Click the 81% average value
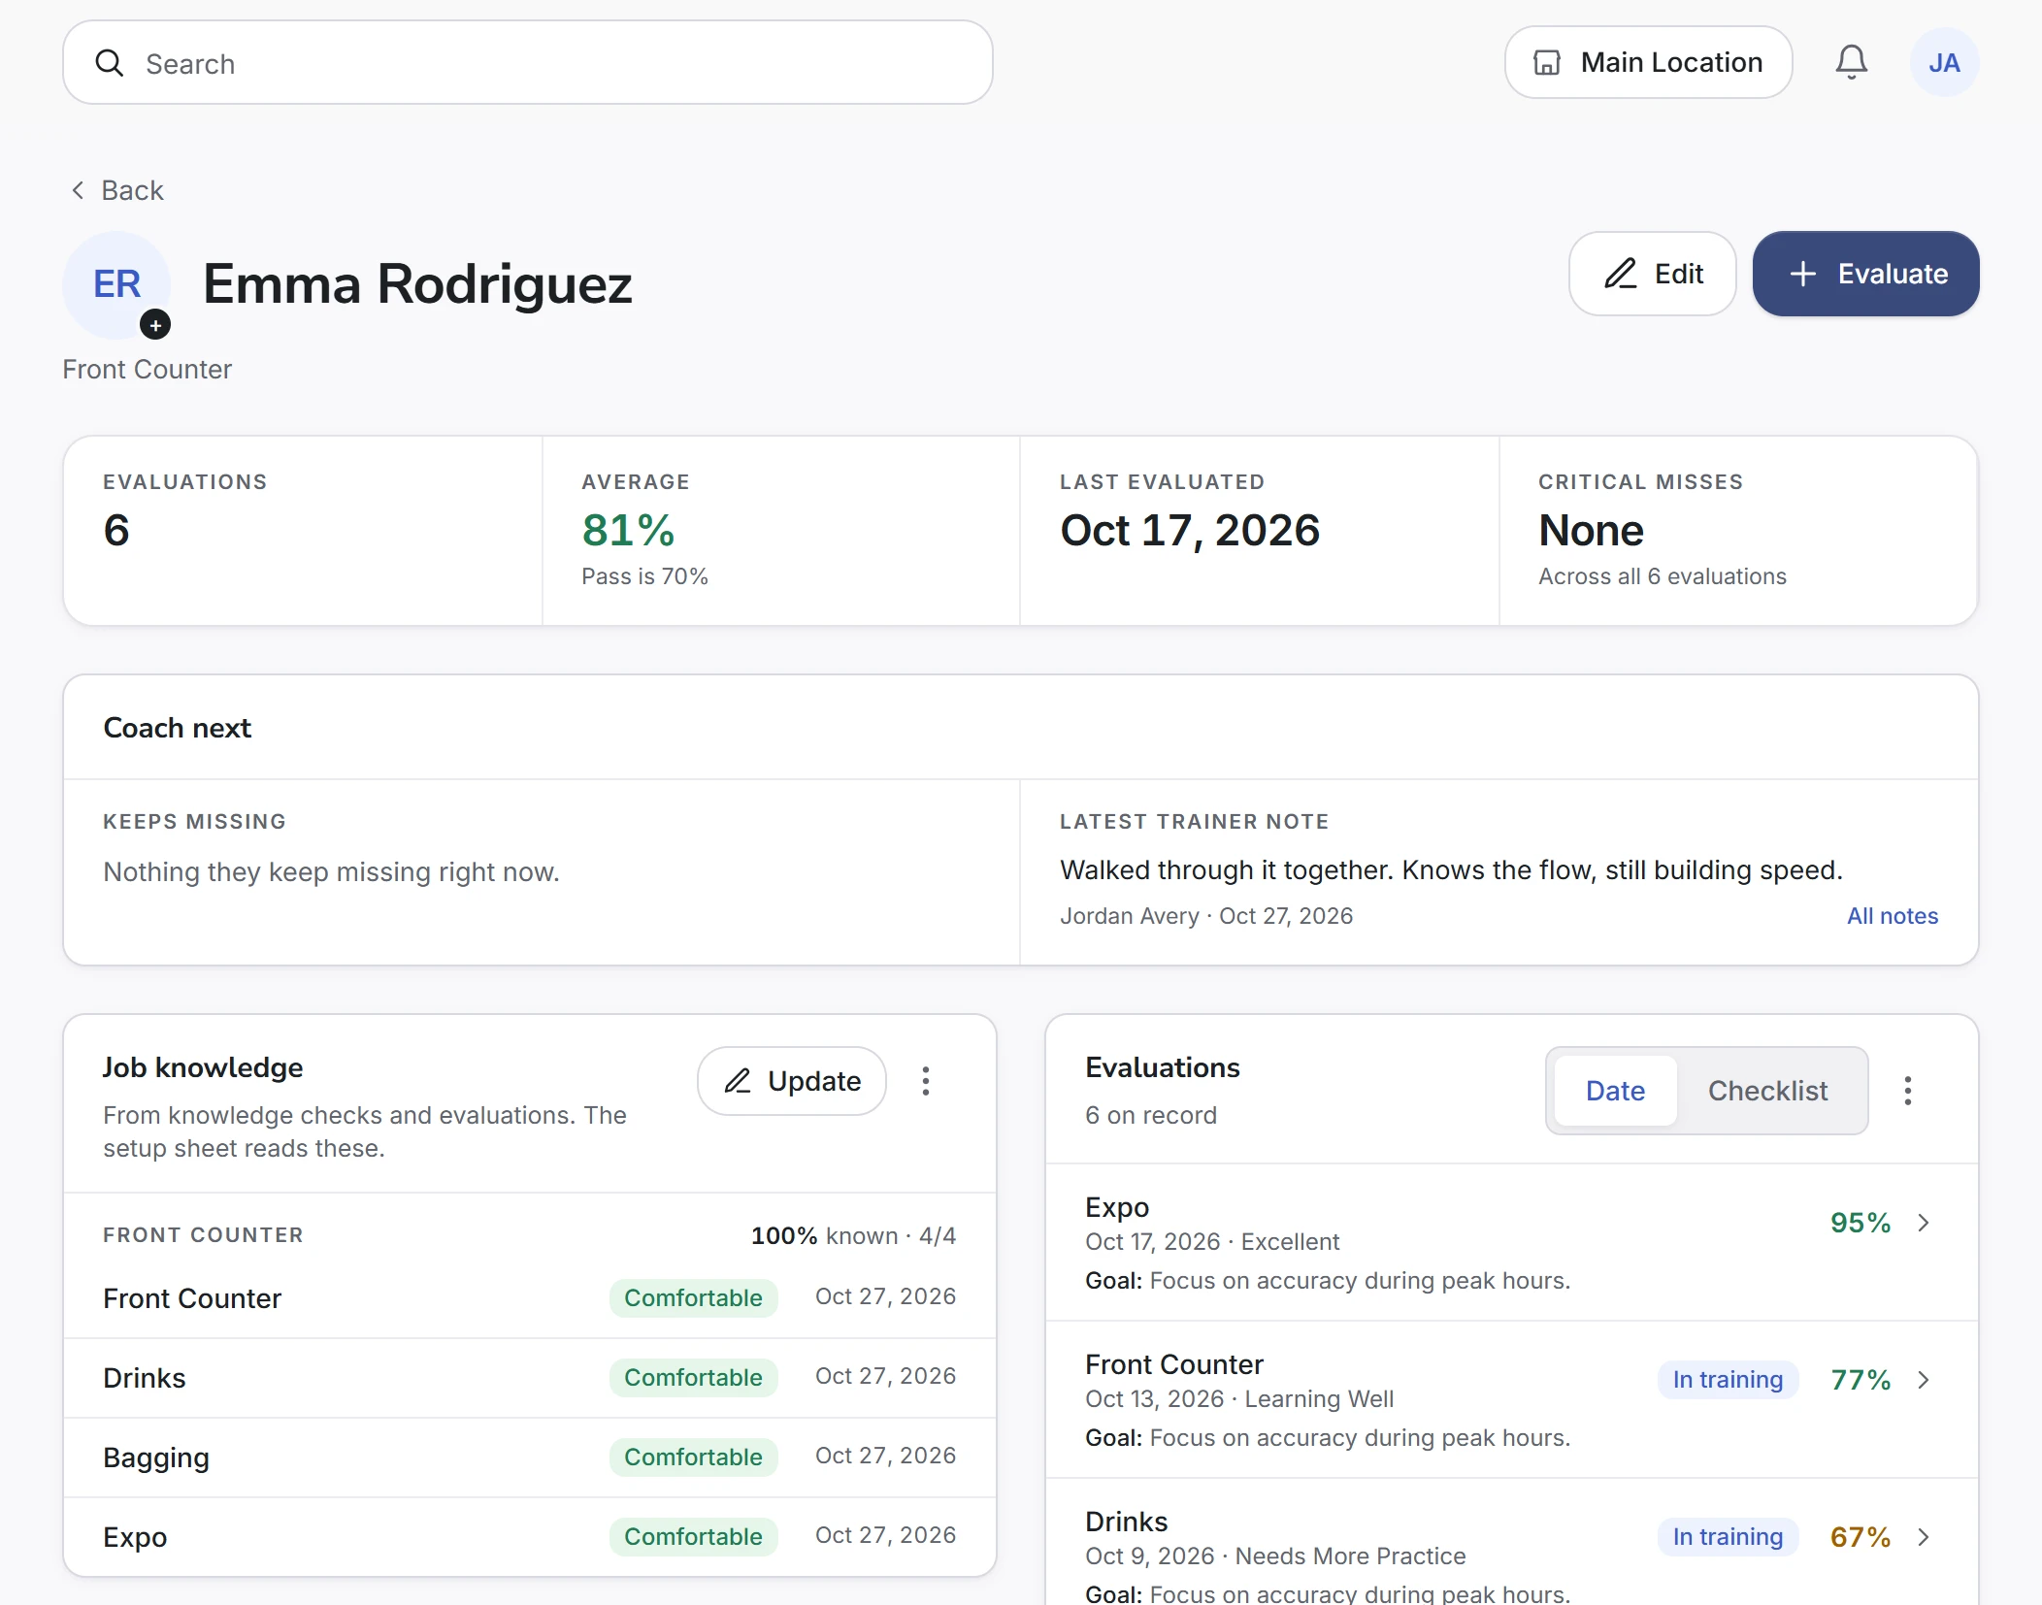 [x=628, y=530]
